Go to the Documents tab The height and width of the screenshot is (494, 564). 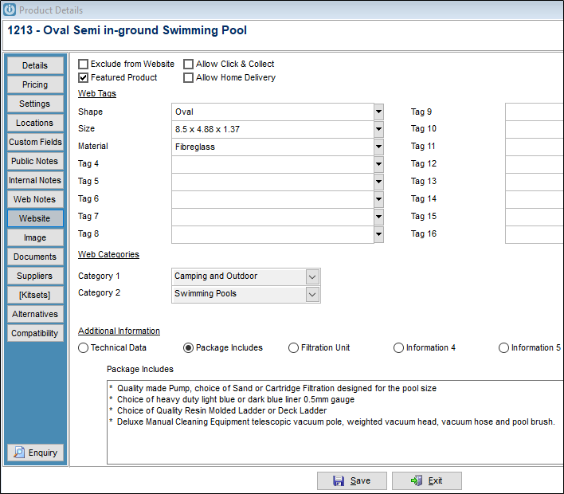pos(35,257)
